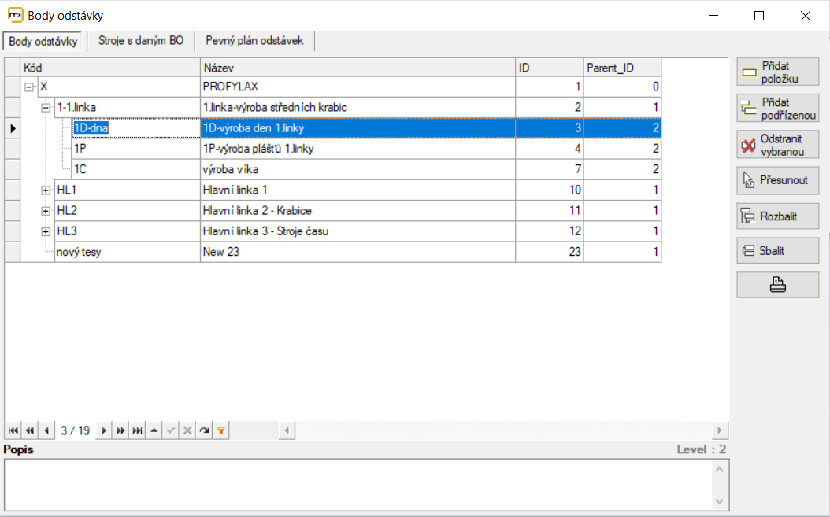Viewport: 830px width, 517px height.
Task: Collapse the X root node
Action: pyautogui.click(x=29, y=87)
